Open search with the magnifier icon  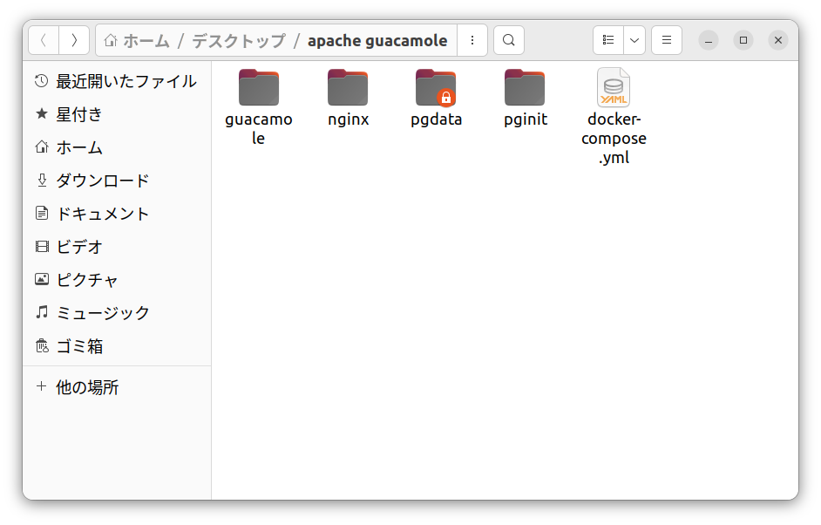tap(508, 40)
